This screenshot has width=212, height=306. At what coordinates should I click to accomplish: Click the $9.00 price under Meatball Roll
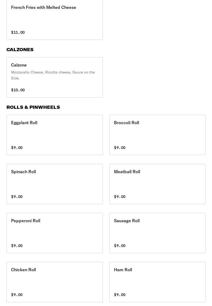pos(120,197)
